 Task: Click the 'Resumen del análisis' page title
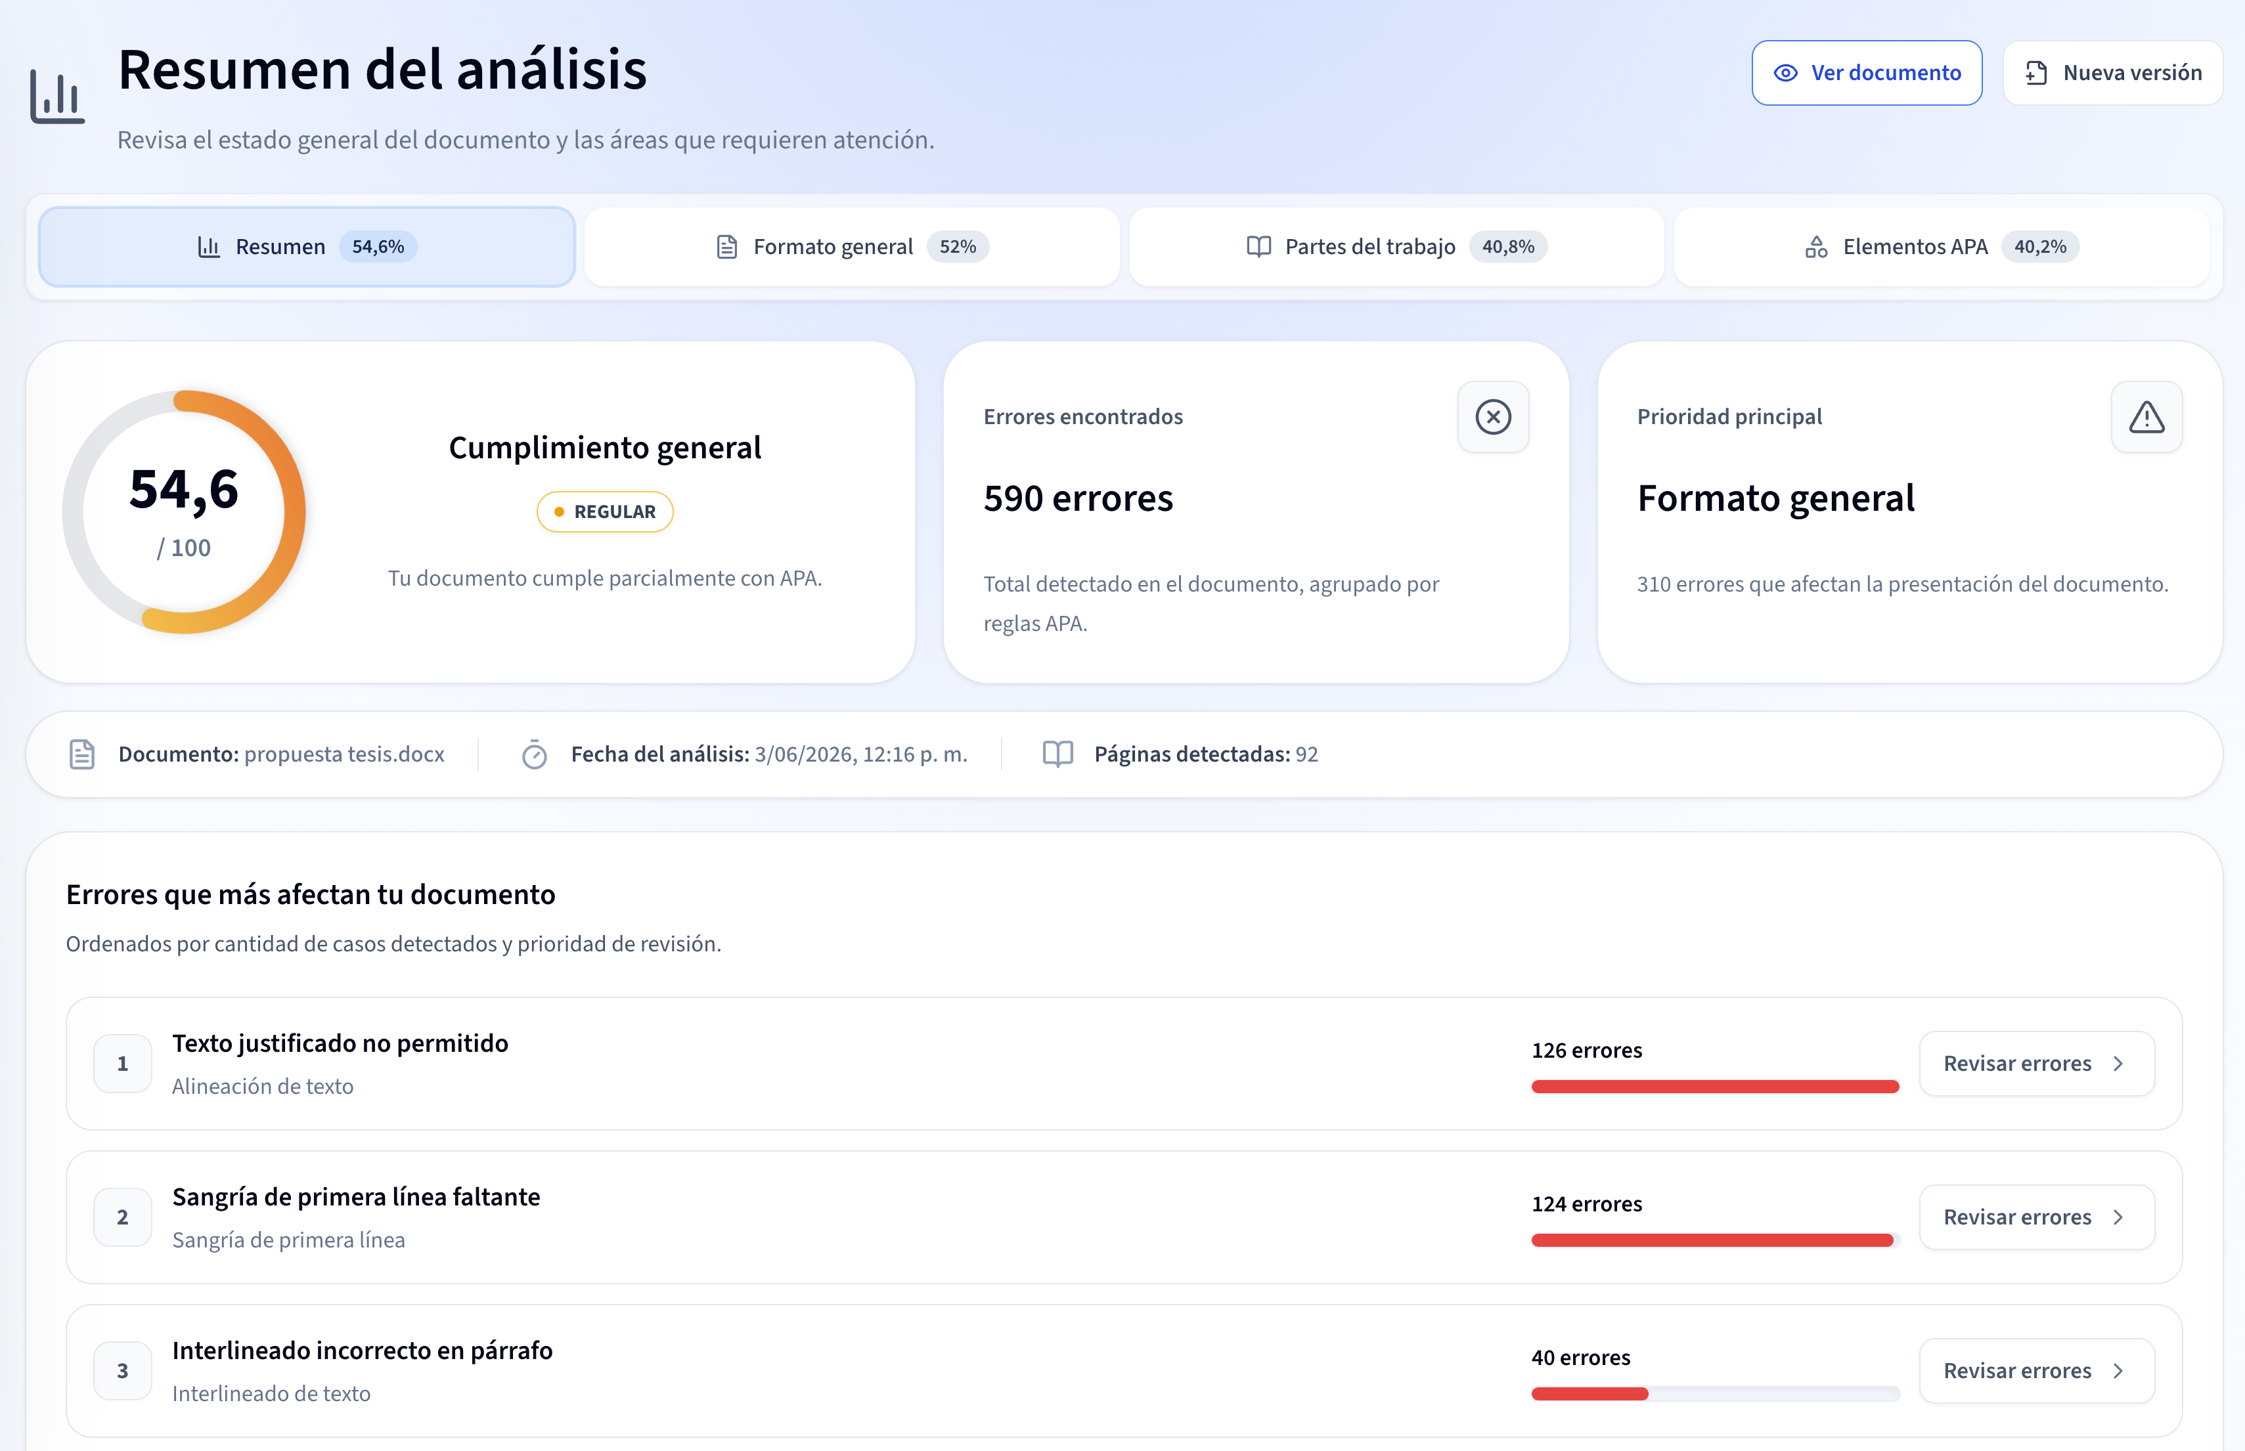[382, 70]
